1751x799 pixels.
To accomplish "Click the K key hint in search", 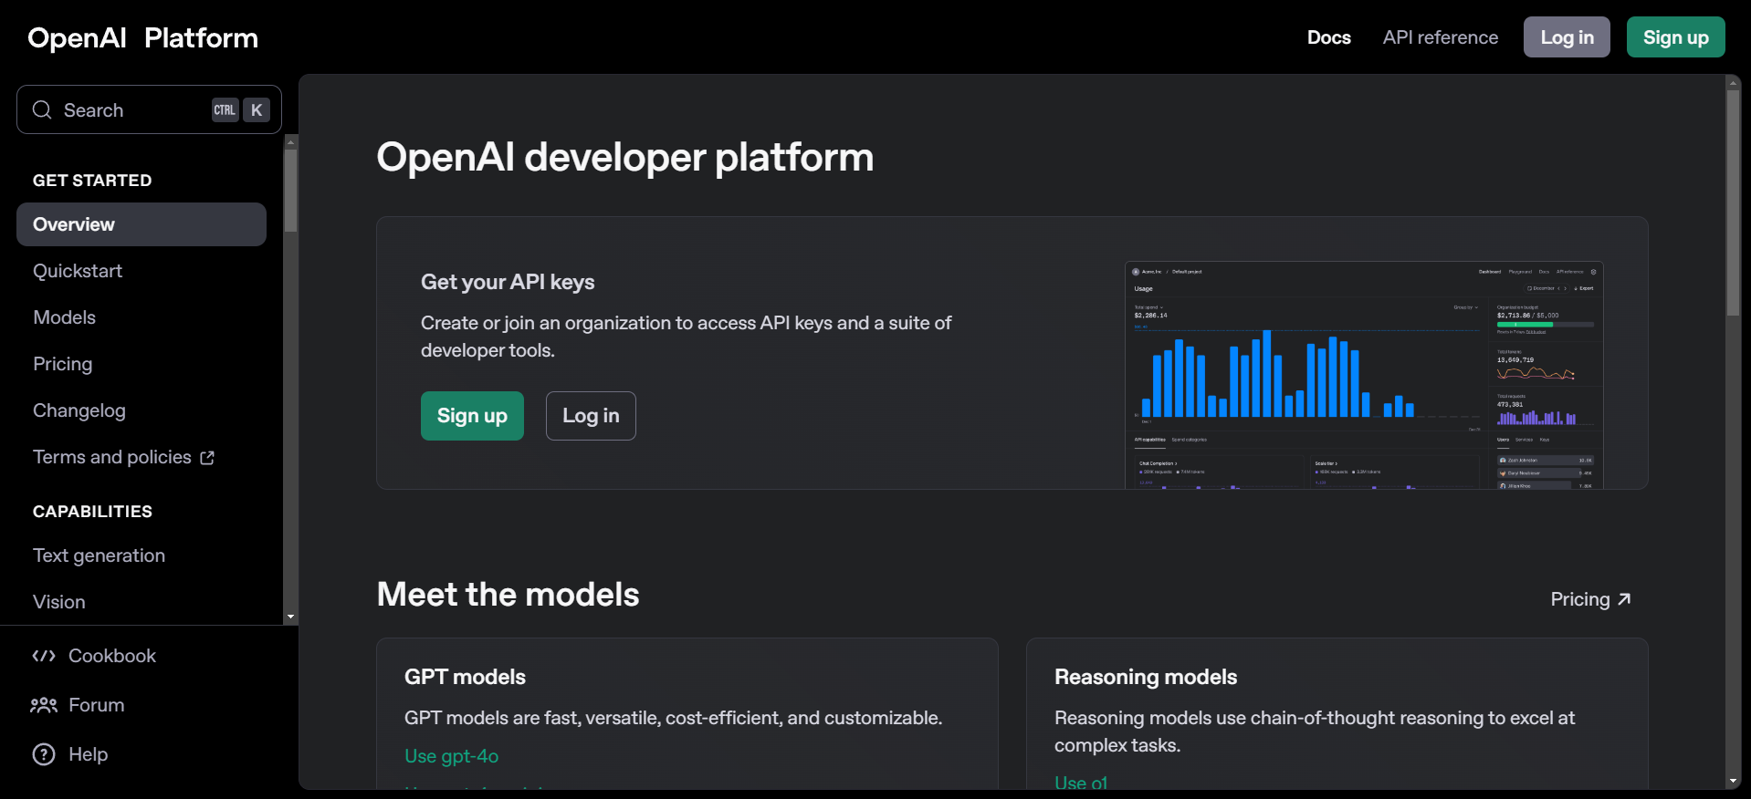I will 257,110.
